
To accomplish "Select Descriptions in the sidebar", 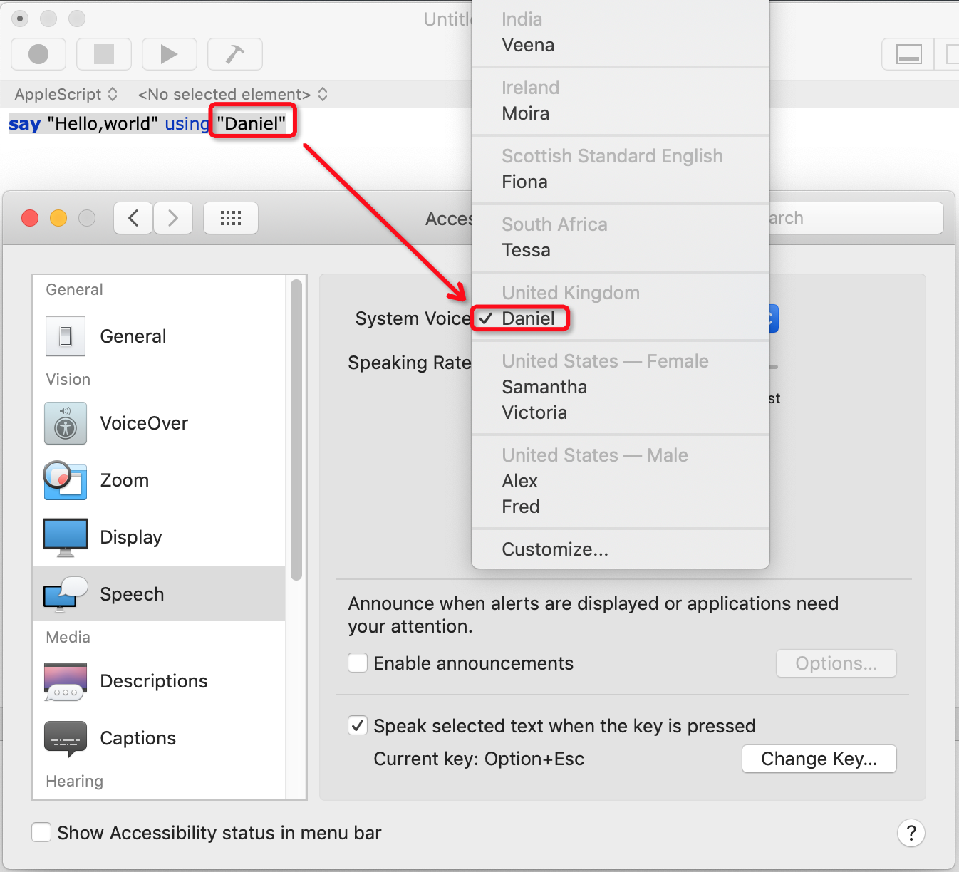I will tap(159, 681).
